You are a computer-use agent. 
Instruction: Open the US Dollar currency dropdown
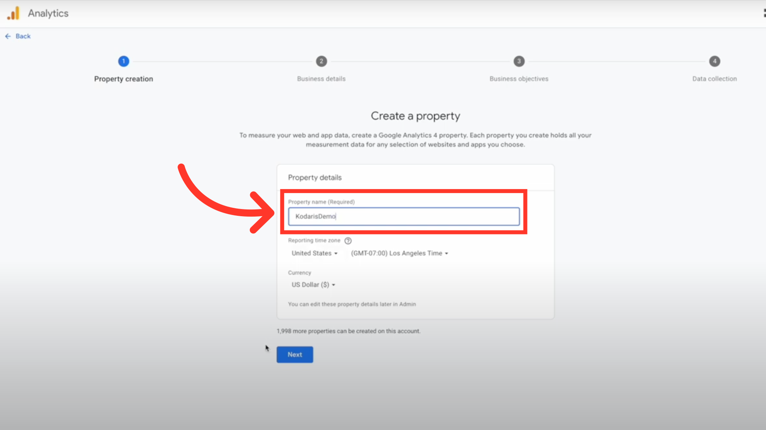(313, 285)
